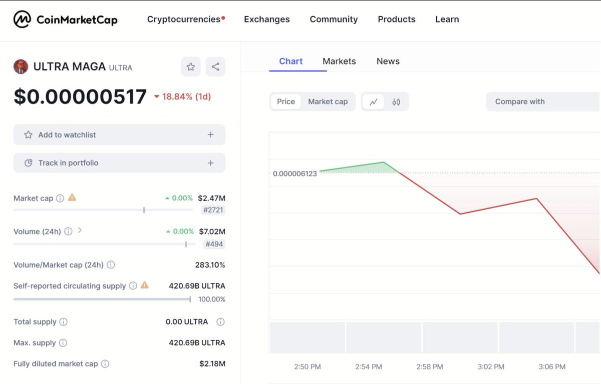Click the 18.84% (1d) price change
The width and height of the screenshot is (601, 384).
[x=182, y=96]
